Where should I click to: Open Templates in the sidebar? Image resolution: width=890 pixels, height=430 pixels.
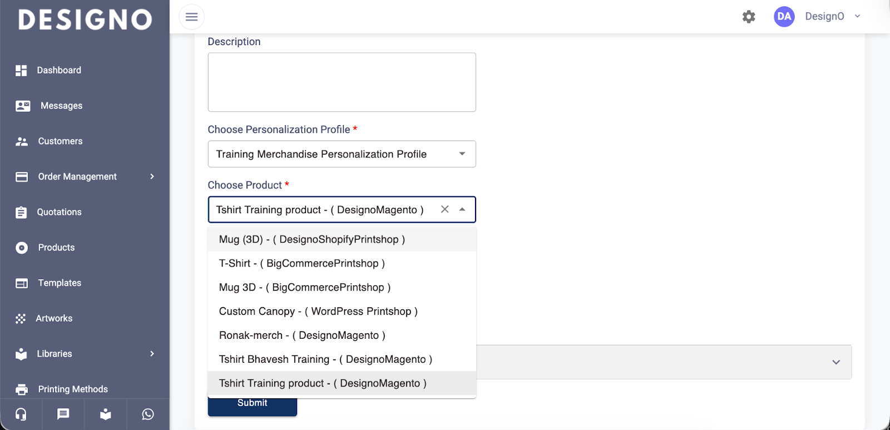point(60,283)
